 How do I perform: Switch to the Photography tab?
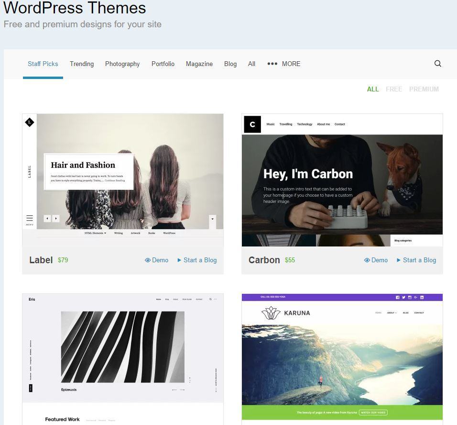(x=122, y=64)
